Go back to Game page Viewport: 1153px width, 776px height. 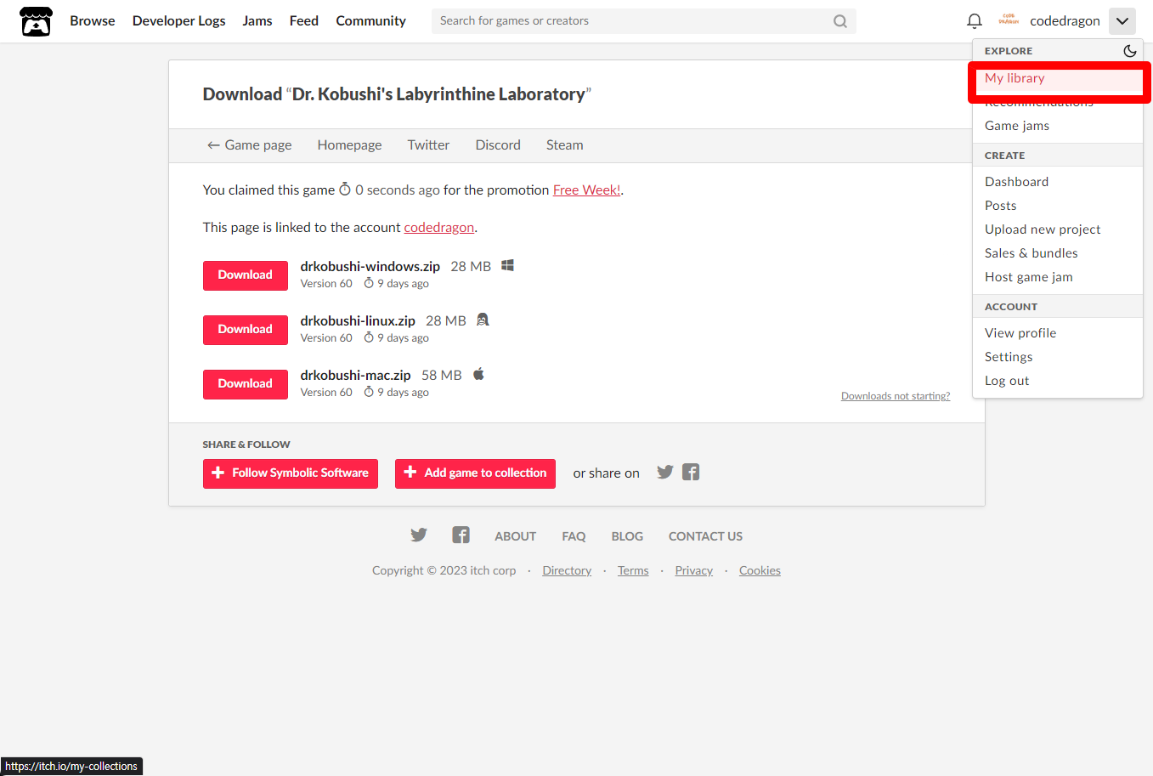(249, 145)
